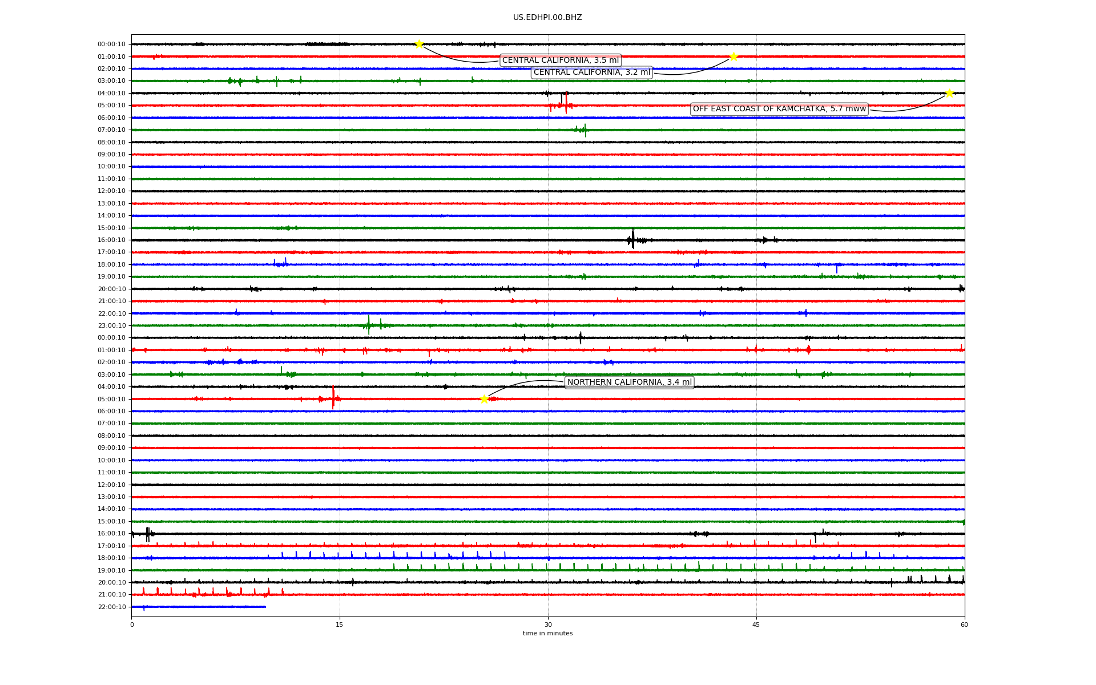
Task: Click the first 16:00:10 row time label
Action: tap(111, 240)
